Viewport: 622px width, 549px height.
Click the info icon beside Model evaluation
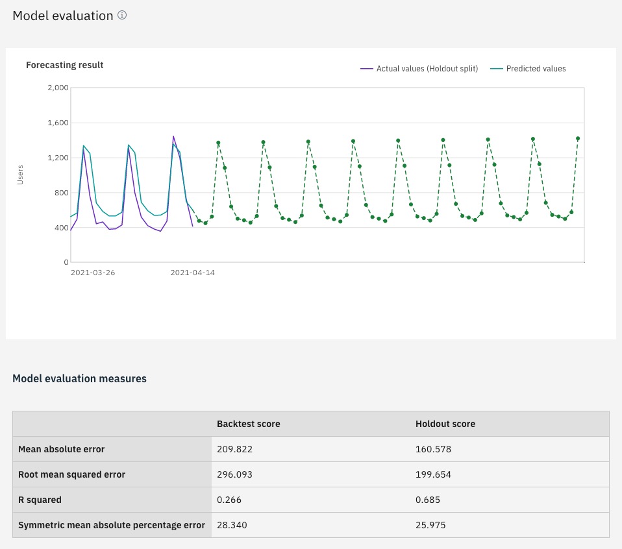point(122,15)
